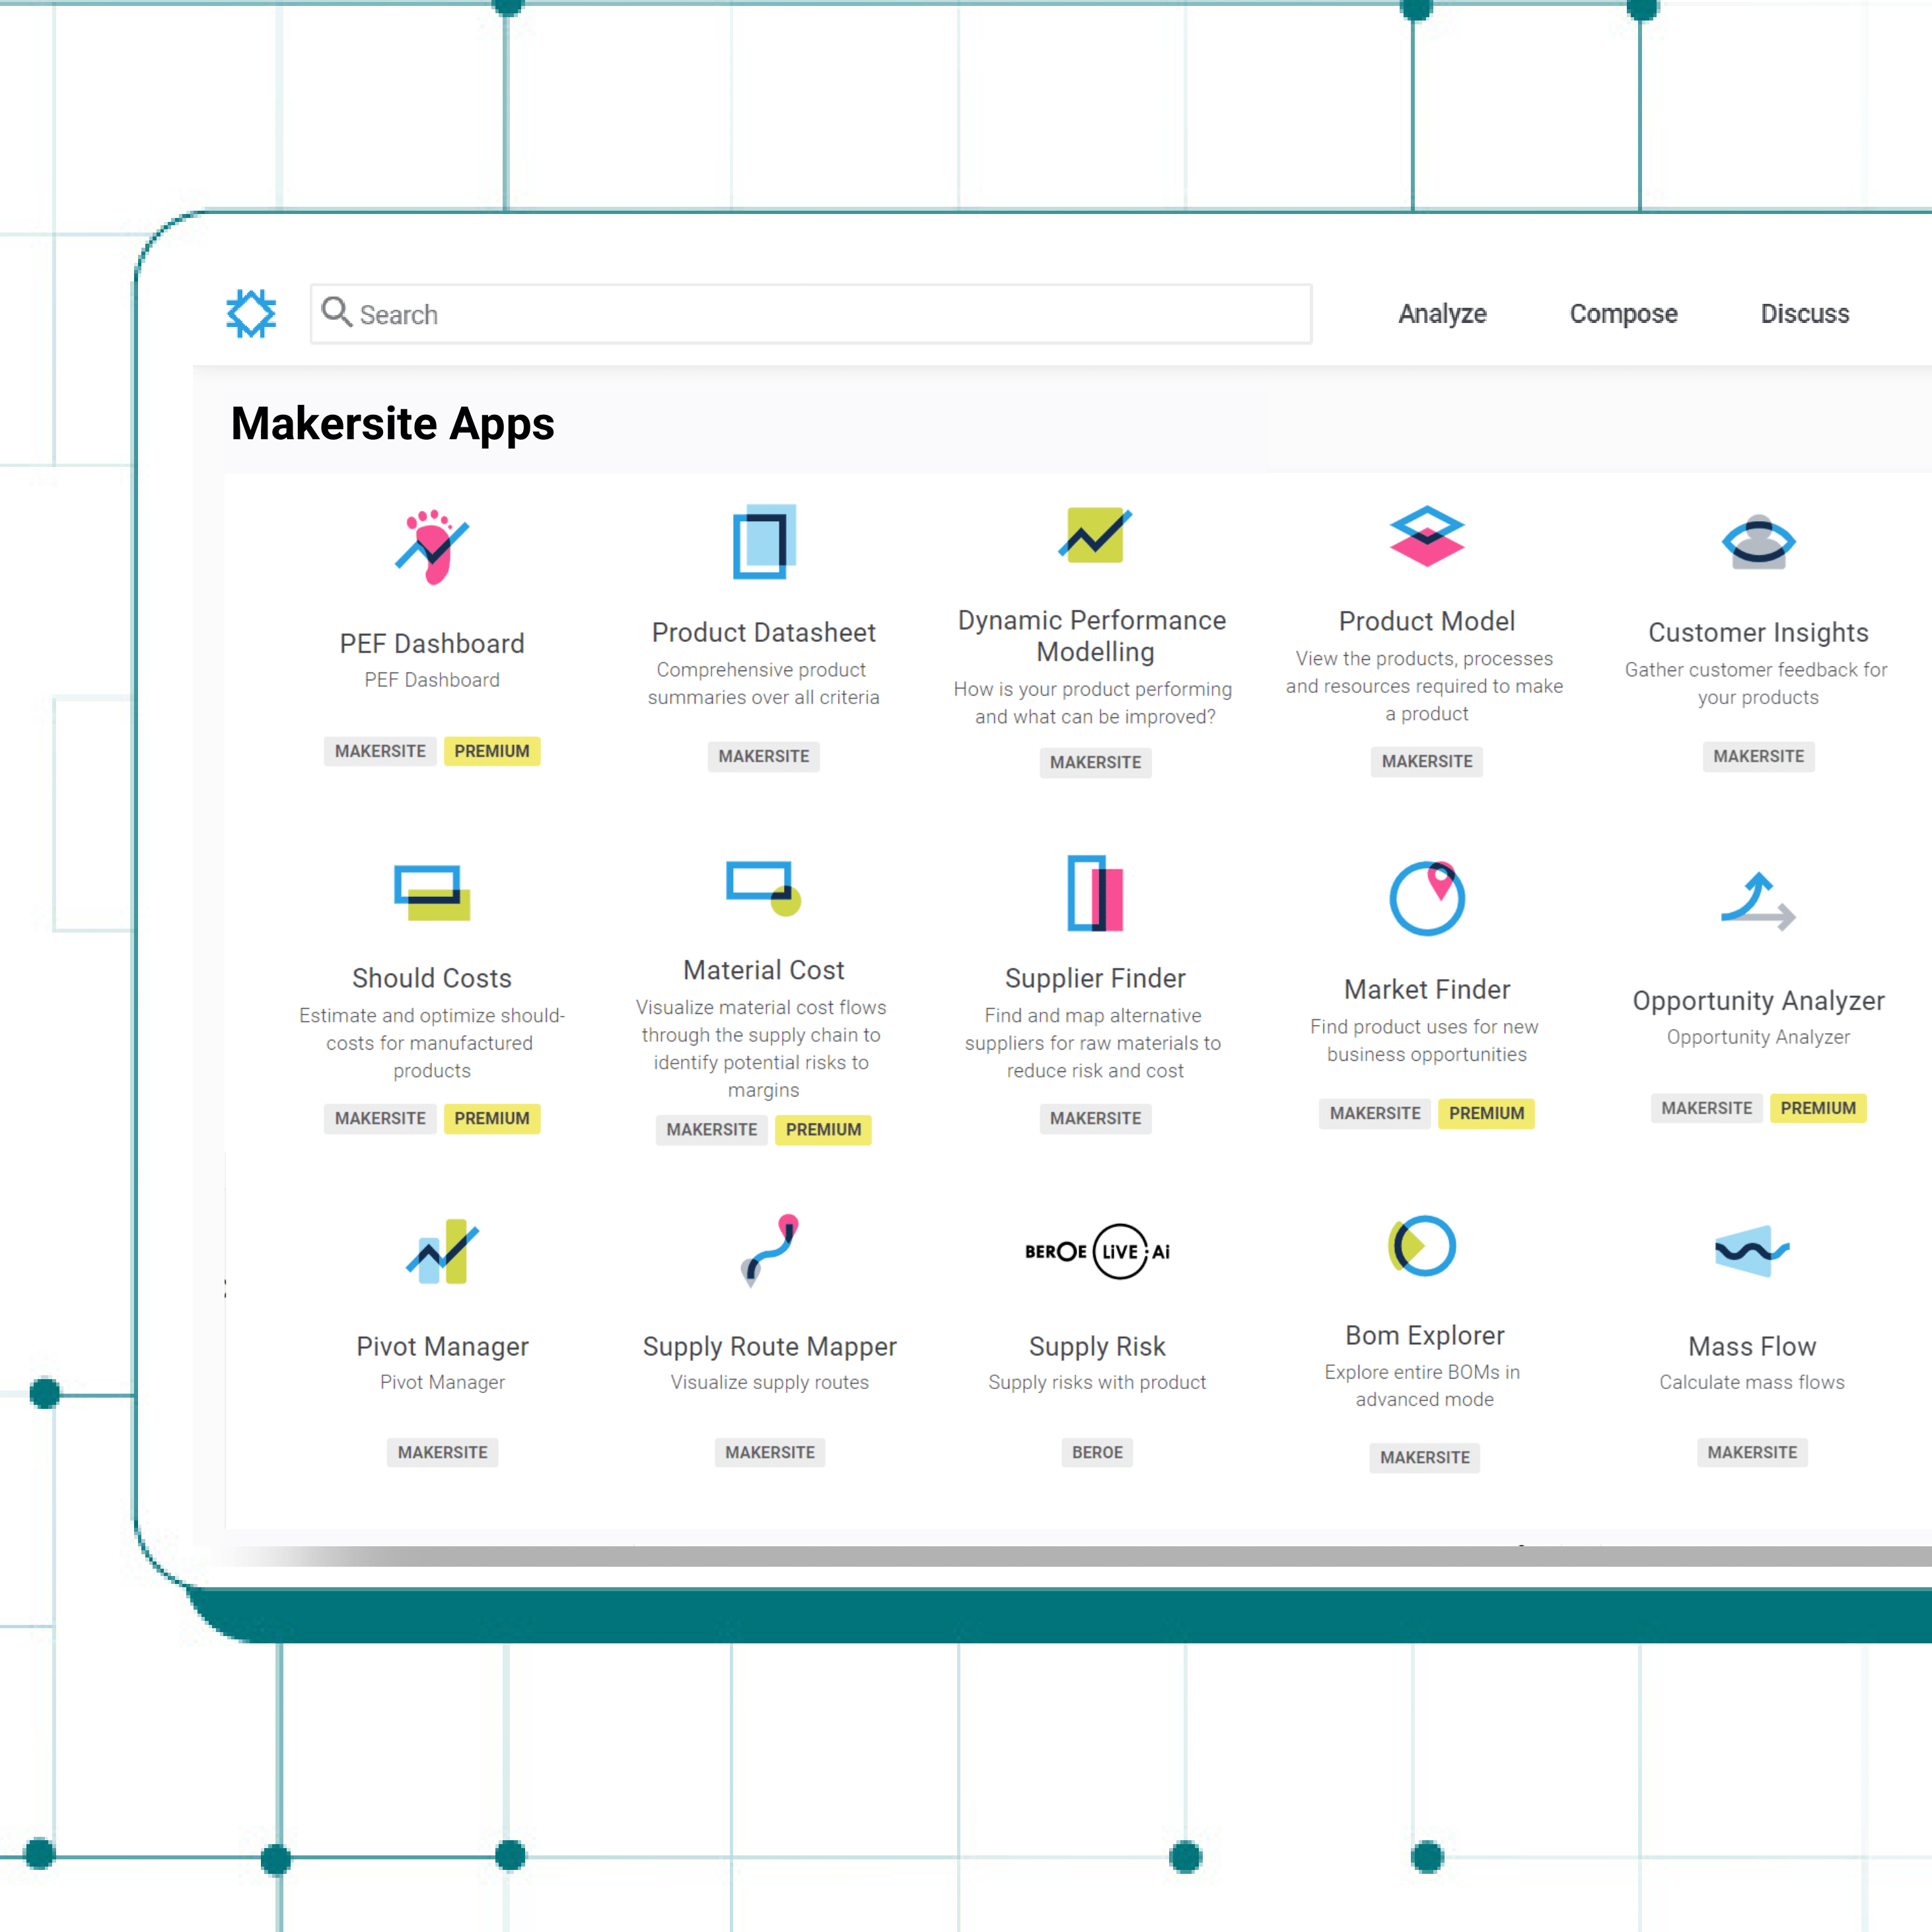Click MAKERSITE tag under Pivot Manager
This screenshot has width=1932, height=1932.
click(442, 1452)
